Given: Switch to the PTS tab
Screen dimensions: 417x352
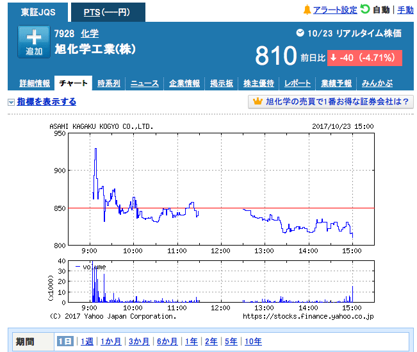Looking at the screenshot, I should [x=108, y=12].
